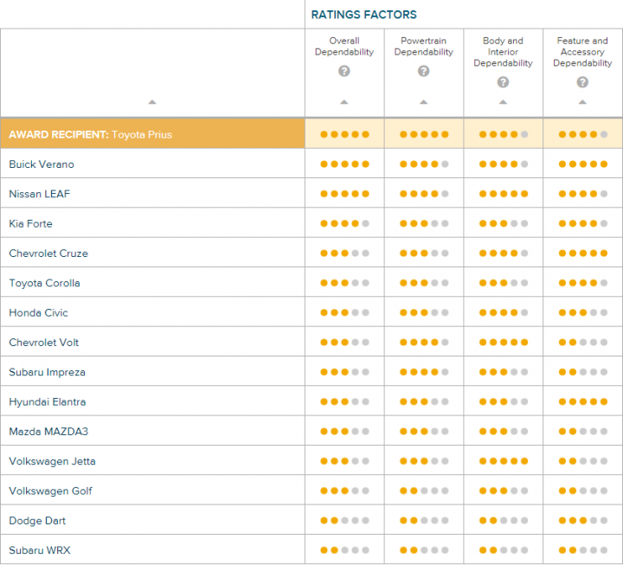623x565 pixels.
Task: Click Kia Forte powertrain rating dots
Action: click(x=424, y=224)
